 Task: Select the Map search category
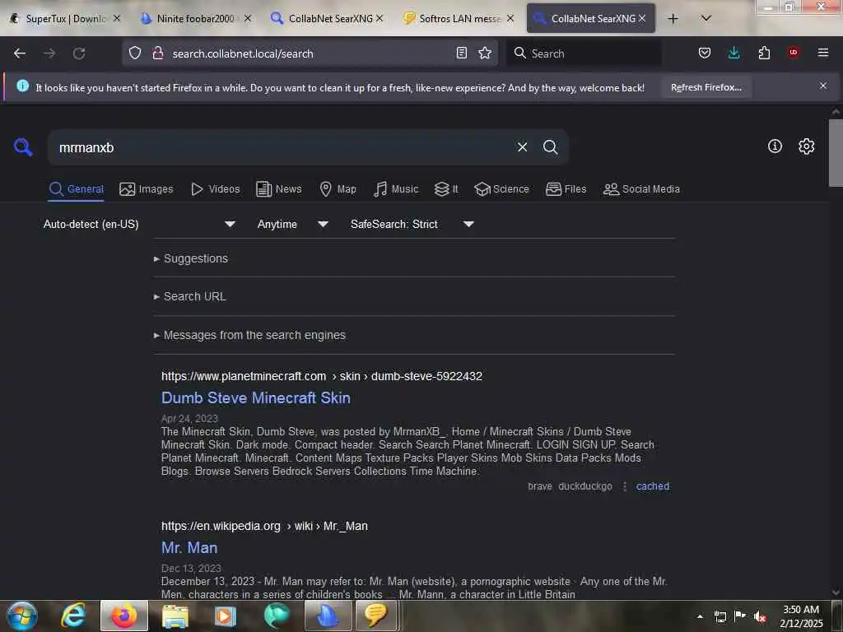tap(338, 189)
